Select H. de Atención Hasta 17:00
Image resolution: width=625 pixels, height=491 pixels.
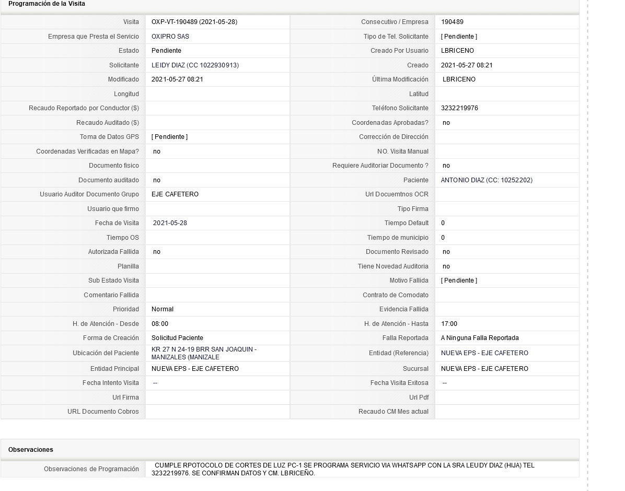point(449,324)
